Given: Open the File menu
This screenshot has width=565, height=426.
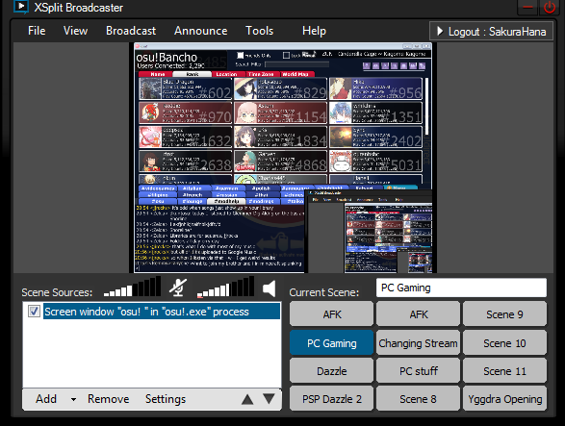Looking at the screenshot, I should pyautogui.click(x=37, y=31).
